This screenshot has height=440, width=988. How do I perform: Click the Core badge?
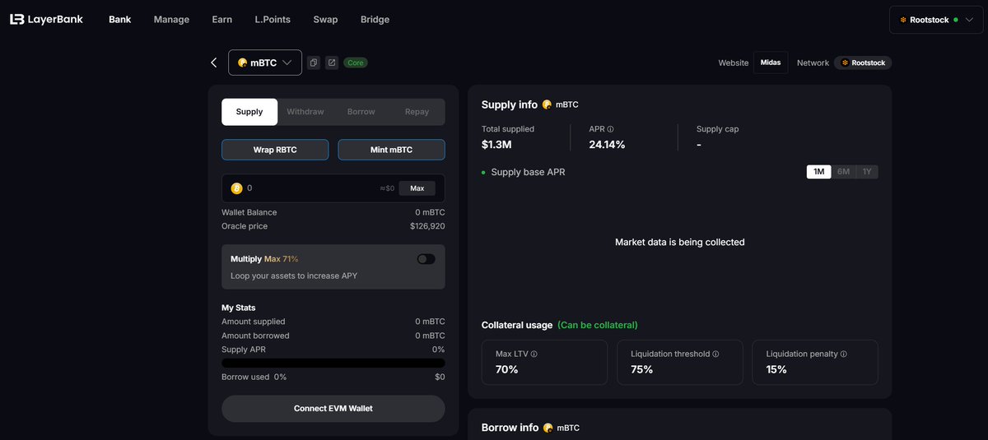tap(356, 63)
